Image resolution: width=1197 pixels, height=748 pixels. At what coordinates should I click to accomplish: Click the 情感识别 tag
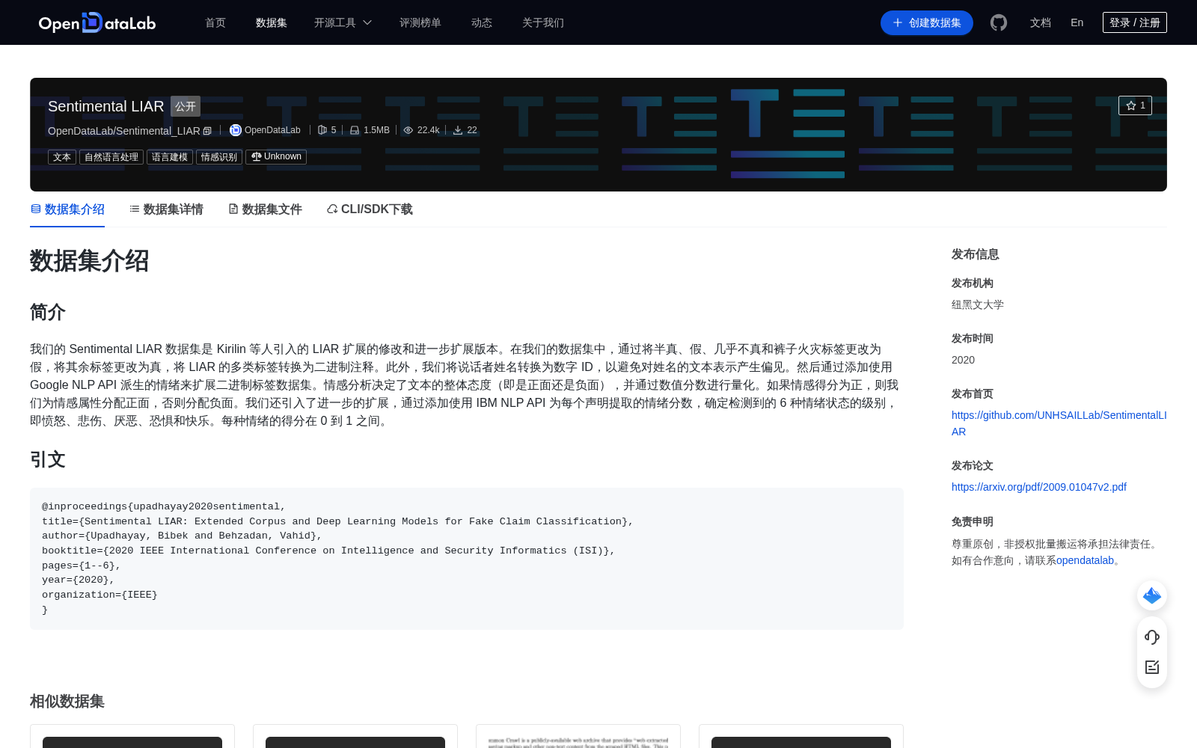(219, 157)
